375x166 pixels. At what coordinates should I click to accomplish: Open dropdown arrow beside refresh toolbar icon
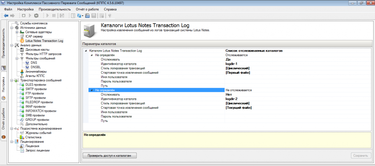point(83,15)
